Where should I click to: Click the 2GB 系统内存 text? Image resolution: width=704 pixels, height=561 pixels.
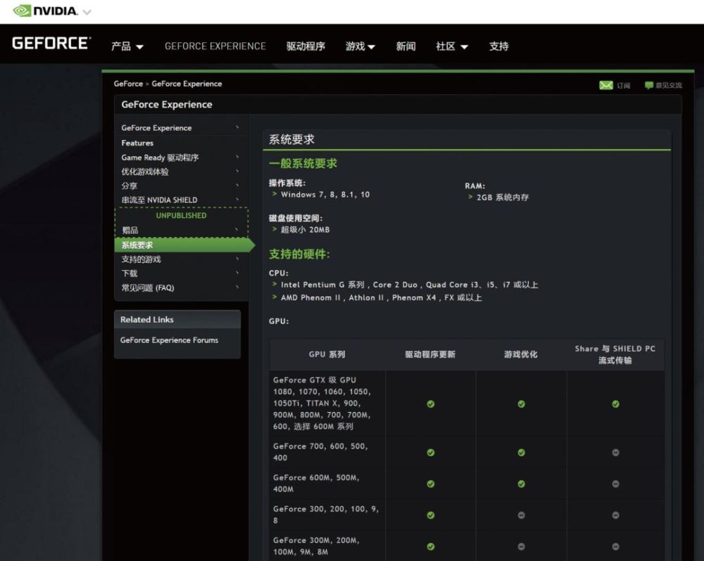503,198
